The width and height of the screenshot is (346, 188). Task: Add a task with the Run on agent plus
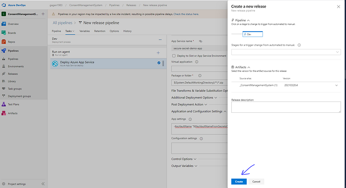158,53
